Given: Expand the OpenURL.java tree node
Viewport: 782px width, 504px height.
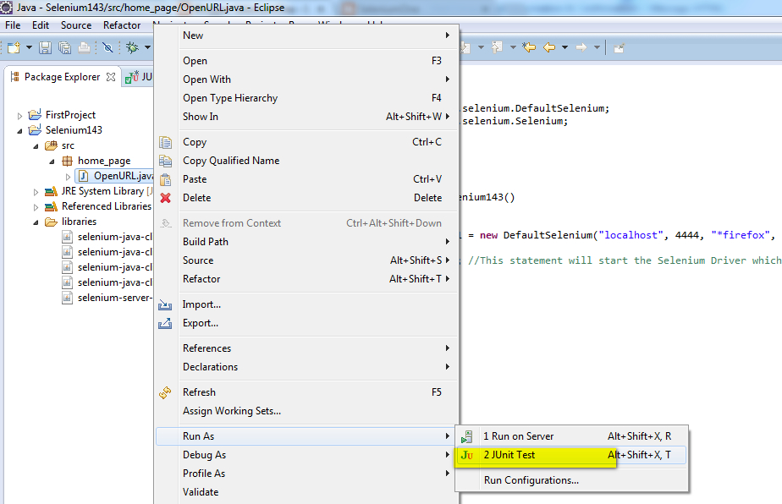Looking at the screenshot, I should click(68, 177).
